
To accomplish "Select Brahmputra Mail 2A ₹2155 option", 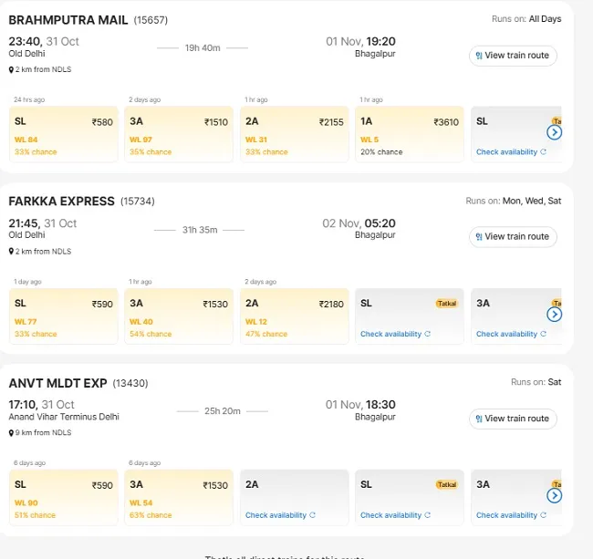I will pos(295,135).
